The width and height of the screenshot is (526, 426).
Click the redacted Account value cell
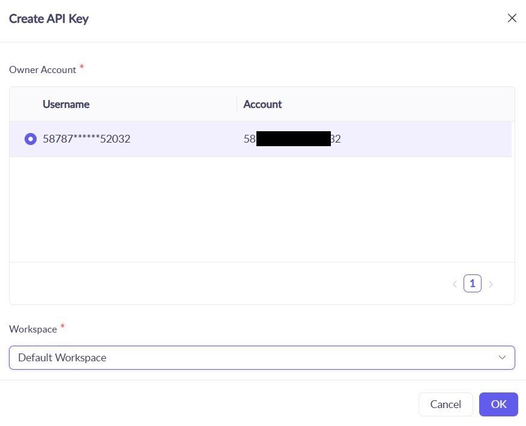tap(292, 139)
